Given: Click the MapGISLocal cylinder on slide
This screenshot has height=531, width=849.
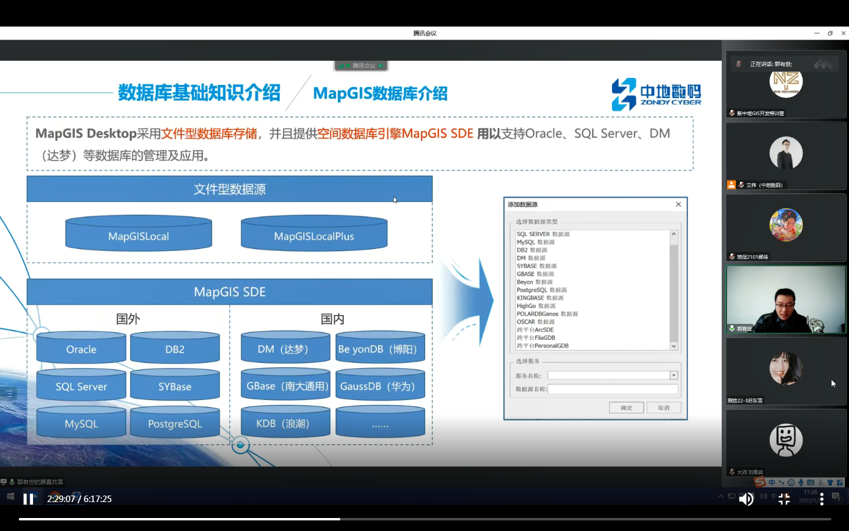Looking at the screenshot, I should tap(139, 234).
